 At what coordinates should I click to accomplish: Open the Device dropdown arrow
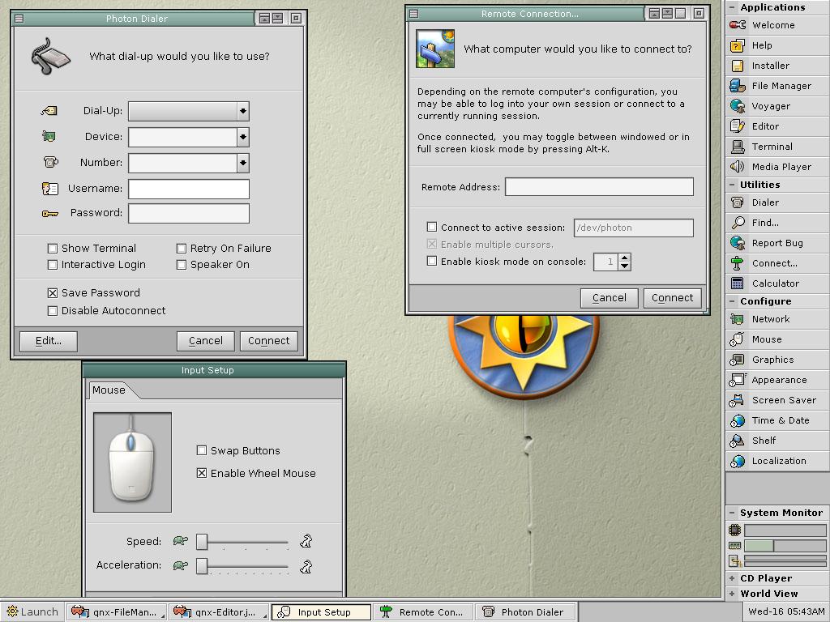pyautogui.click(x=242, y=137)
